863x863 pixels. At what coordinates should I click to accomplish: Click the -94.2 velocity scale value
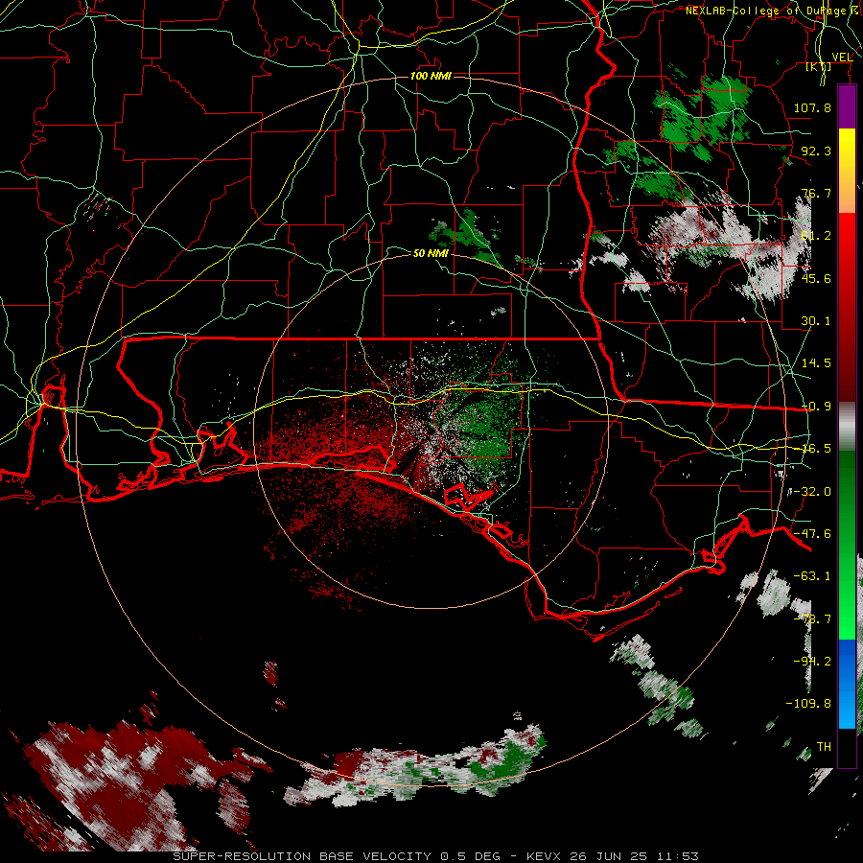(812, 662)
